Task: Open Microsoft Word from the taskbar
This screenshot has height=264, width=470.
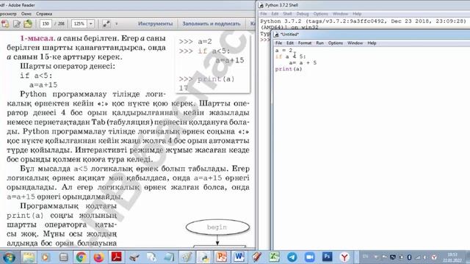Action: click(239, 257)
